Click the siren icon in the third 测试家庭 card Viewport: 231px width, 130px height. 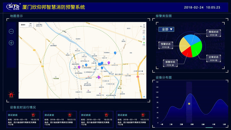[x=106, y=115]
